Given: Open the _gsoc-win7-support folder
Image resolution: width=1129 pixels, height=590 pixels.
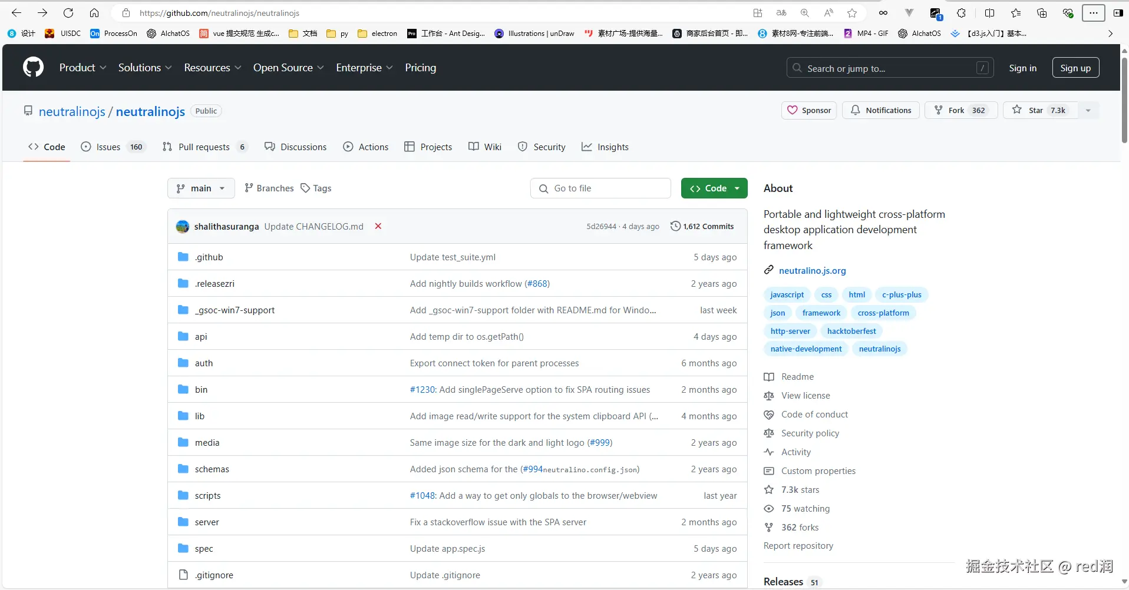Looking at the screenshot, I should (235, 310).
